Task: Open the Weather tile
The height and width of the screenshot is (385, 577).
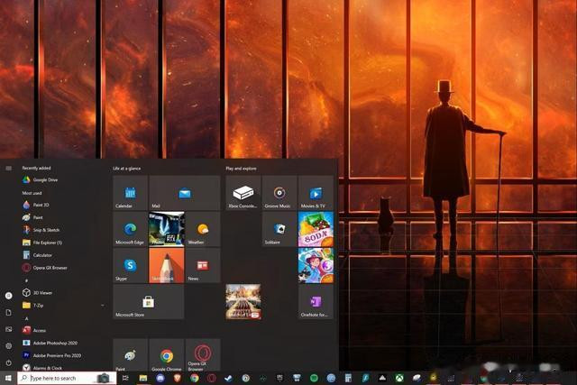Action: tap(203, 229)
